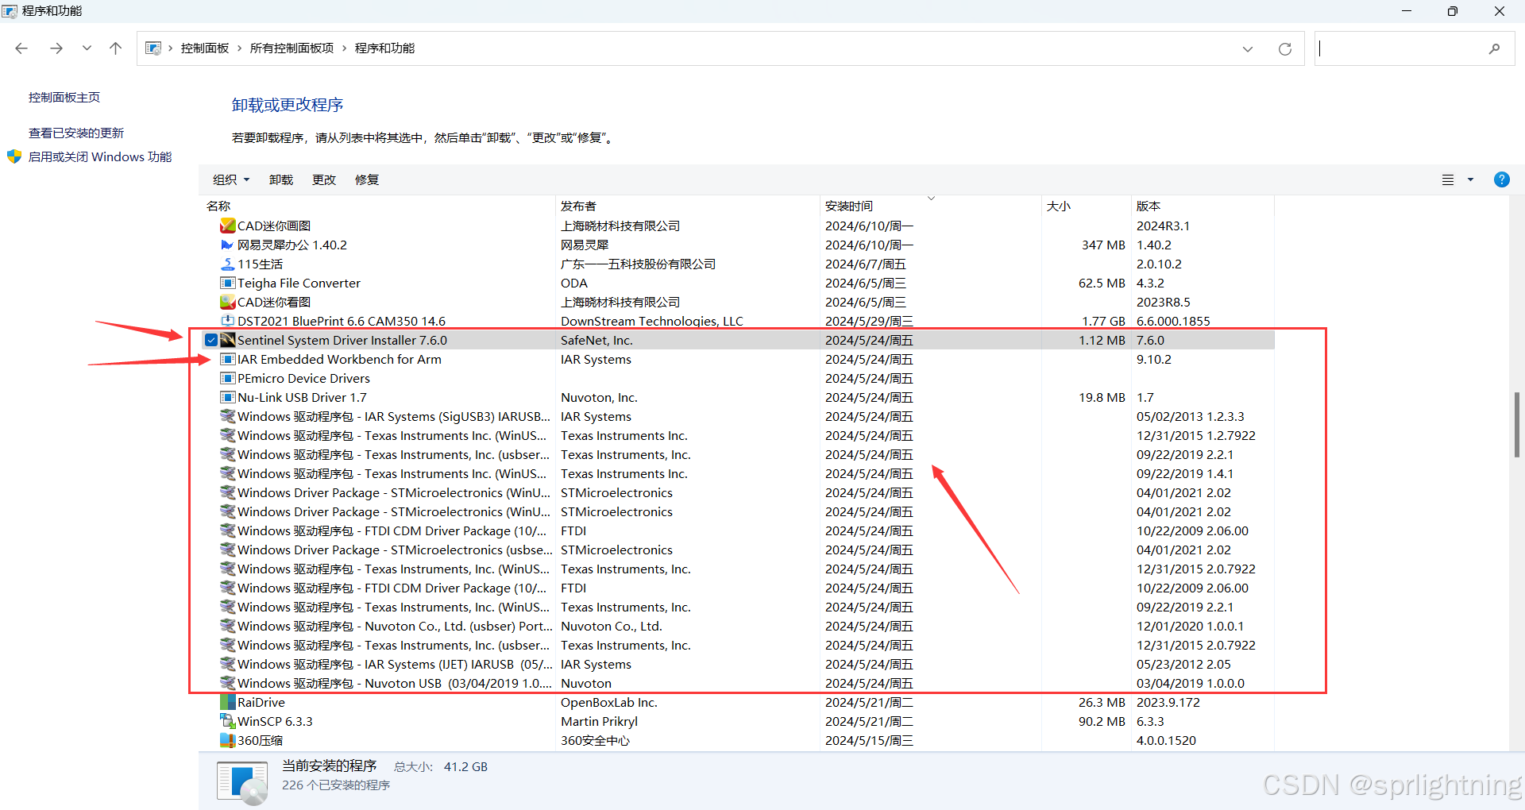Go forward with the right arrow
This screenshot has width=1525, height=810.
[x=56, y=48]
